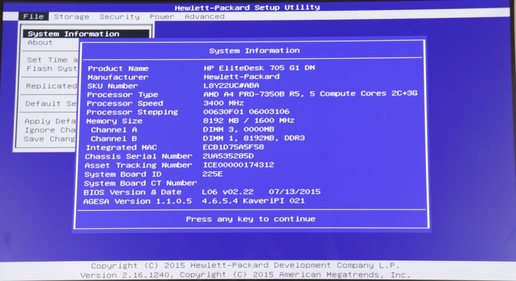Click the 4.6.5.4 KaveriPI 021 value
The height and width of the screenshot is (281, 516).
tap(253, 201)
